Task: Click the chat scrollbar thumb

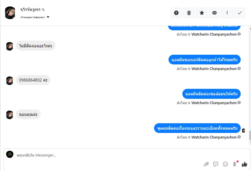Action: click(250, 135)
